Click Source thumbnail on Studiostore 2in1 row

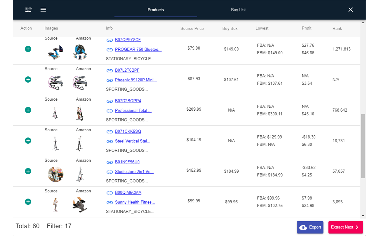(55, 174)
